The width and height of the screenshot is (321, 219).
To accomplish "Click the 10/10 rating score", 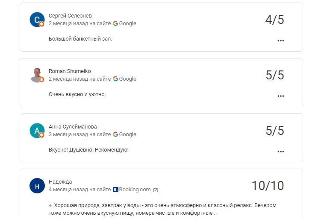I will pos(268,186).
